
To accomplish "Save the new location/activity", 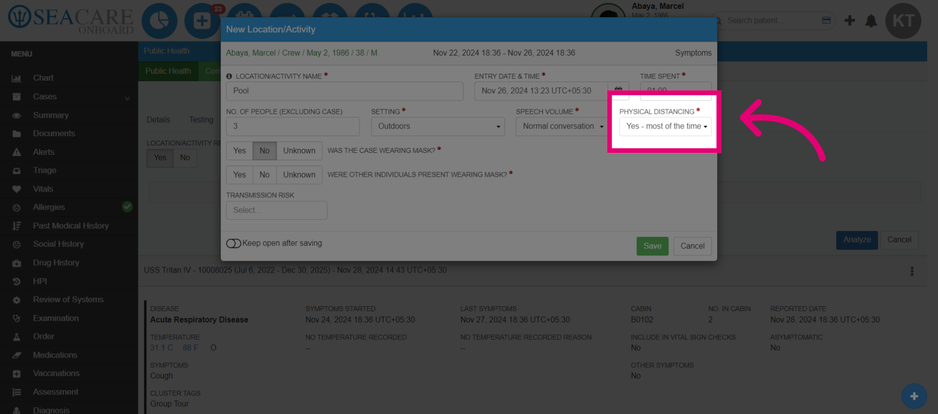I will point(652,246).
